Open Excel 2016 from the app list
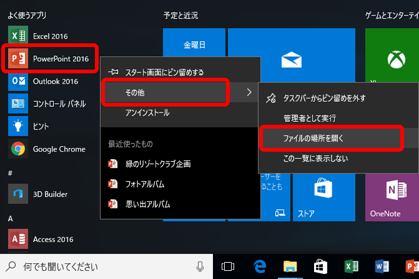 coord(49,36)
